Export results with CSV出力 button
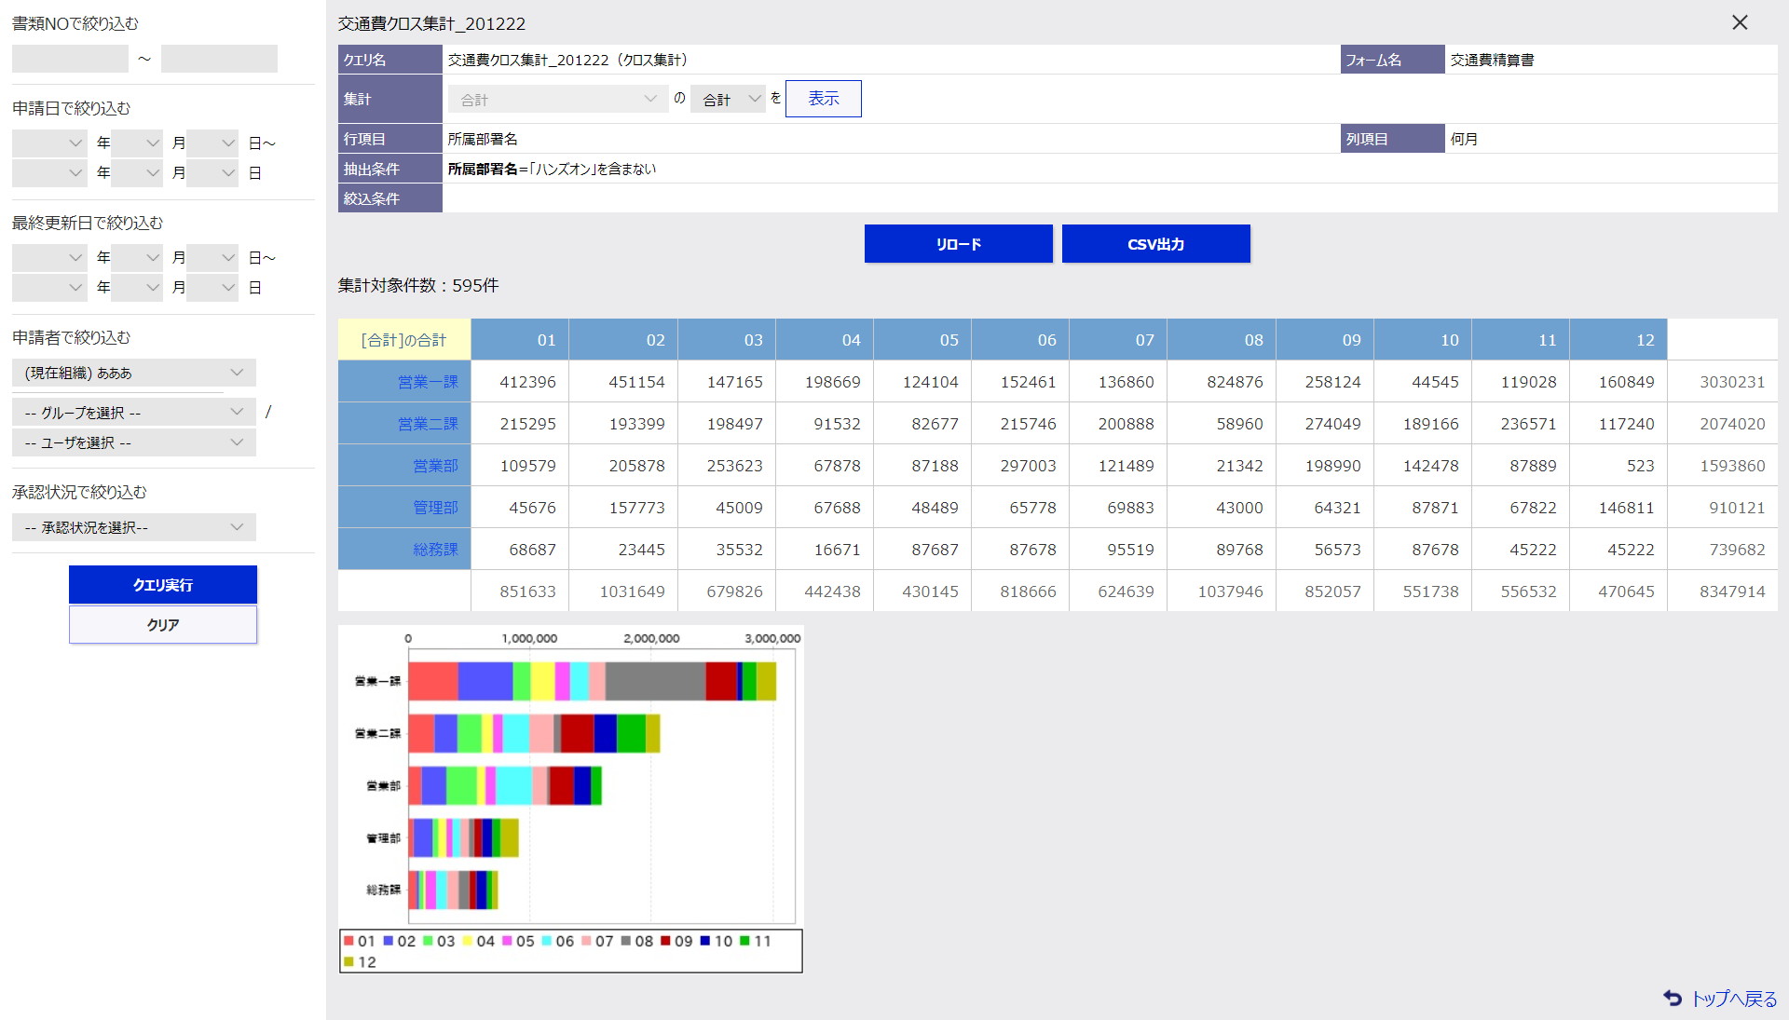Image resolution: width=1789 pixels, height=1020 pixels. click(1155, 244)
